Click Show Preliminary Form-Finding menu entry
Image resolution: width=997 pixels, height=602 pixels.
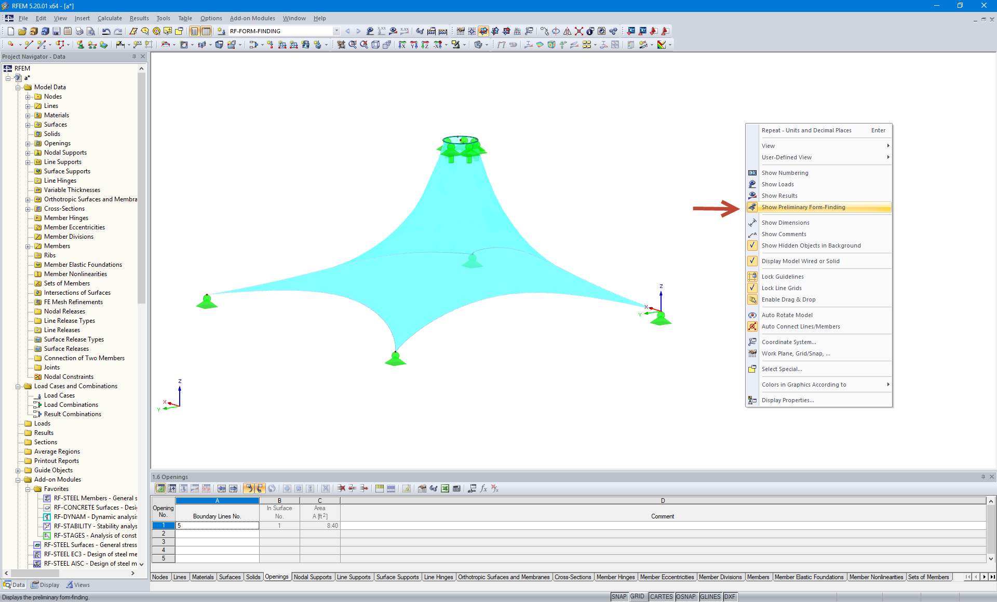803,207
